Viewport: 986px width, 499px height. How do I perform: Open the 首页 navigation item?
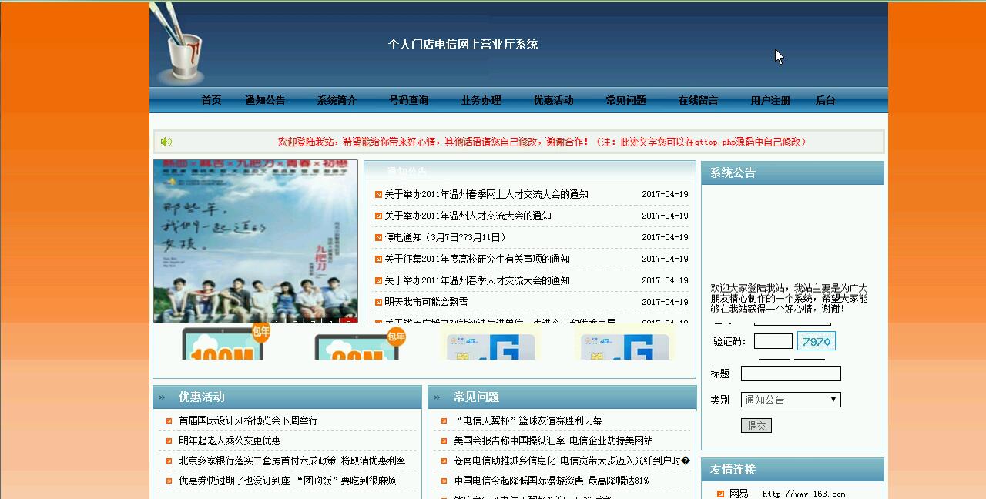pos(211,100)
